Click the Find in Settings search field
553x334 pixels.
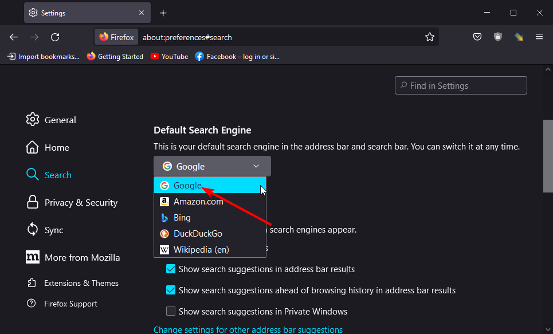click(461, 85)
